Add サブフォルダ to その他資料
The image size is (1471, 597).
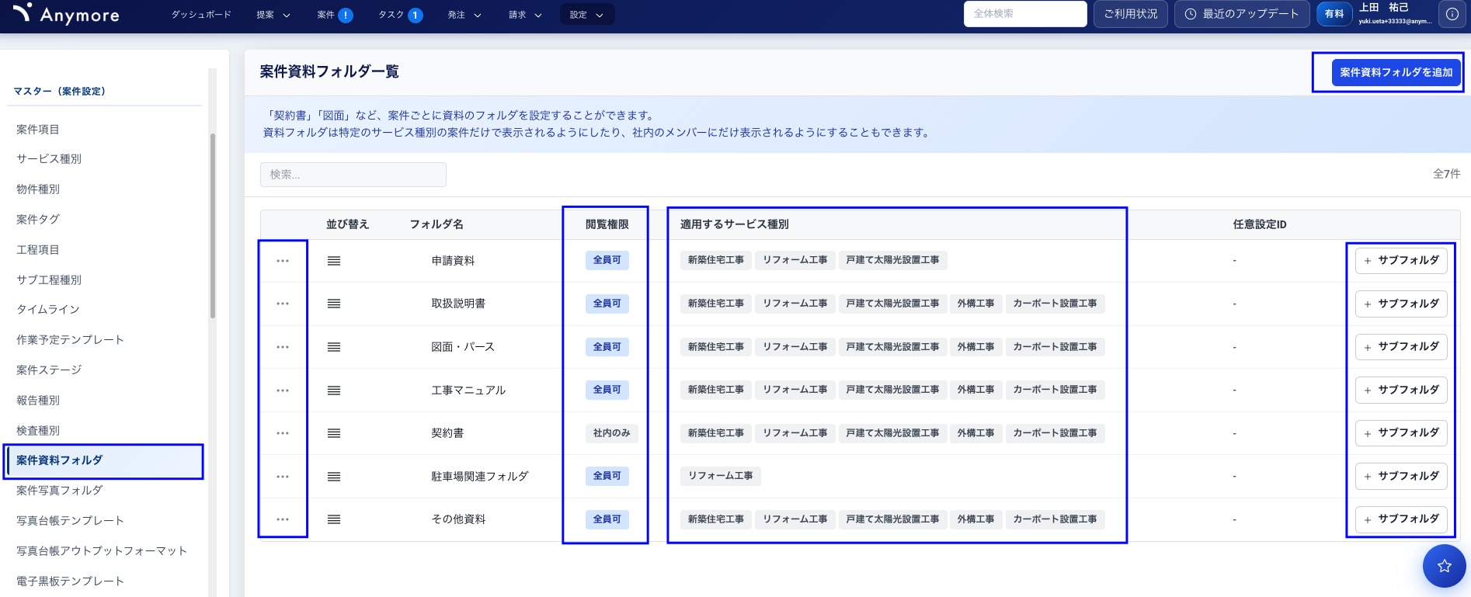click(1401, 519)
